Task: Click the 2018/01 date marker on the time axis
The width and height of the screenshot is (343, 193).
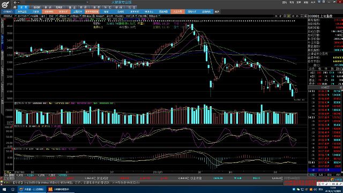Action: click(158, 172)
